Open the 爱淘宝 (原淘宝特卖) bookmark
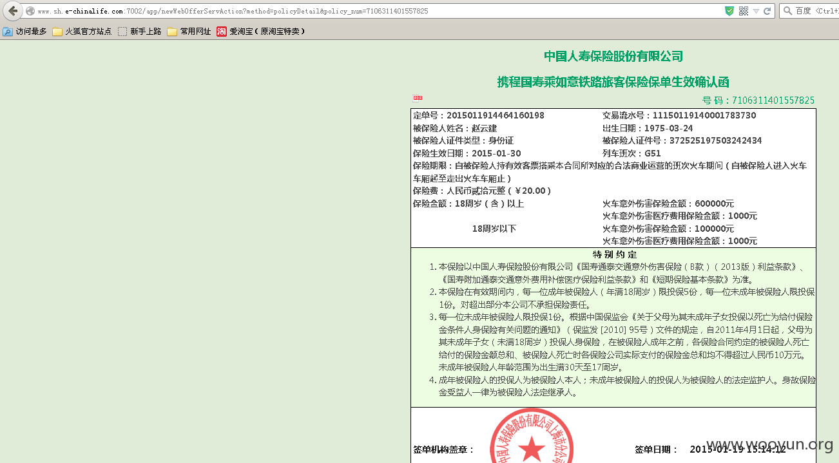 coord(260,31)
